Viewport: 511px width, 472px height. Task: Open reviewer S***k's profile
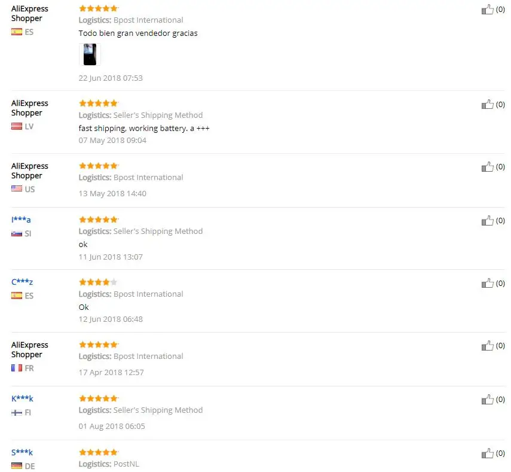(x=22, y=452)
